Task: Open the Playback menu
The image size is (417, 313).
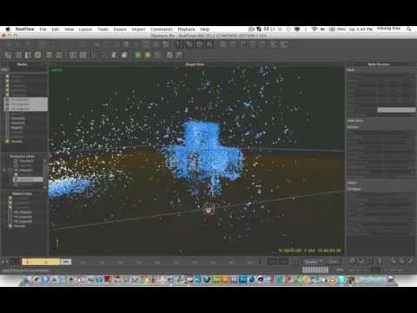Action: tap(186, 30)
